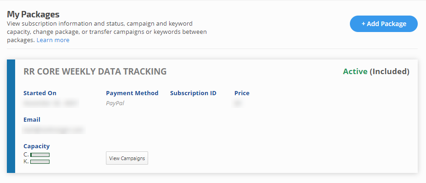Click the Capacity label
This screenshot has height=183, width=426.
36,146
